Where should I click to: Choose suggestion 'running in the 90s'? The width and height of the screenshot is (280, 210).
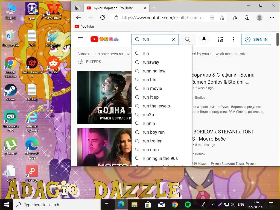tap(162, 158)
